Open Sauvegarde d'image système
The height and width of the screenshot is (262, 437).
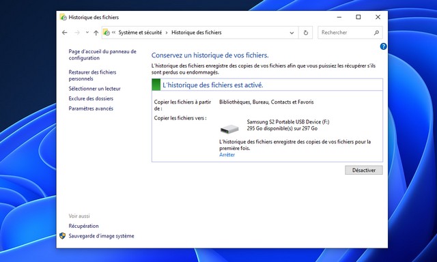click(x=102, y=236)
